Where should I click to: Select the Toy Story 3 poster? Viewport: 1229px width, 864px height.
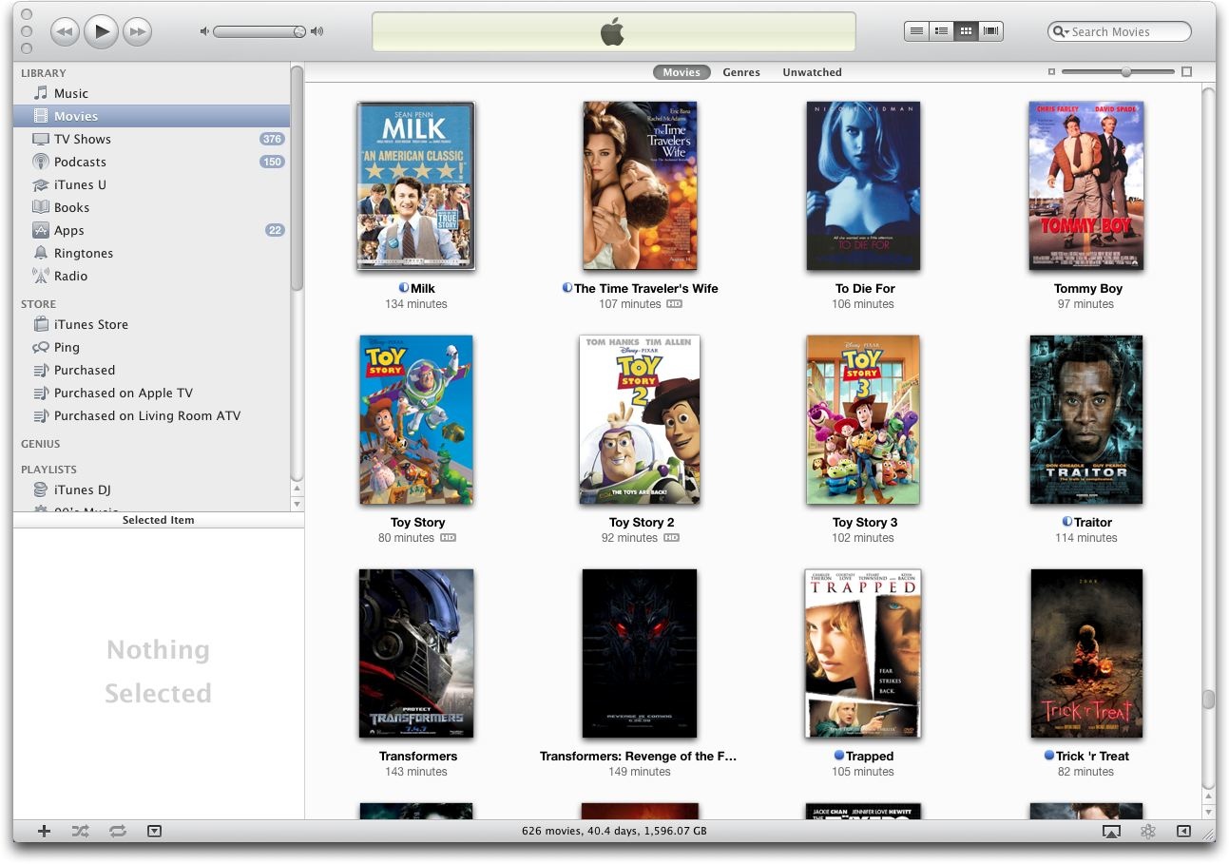(x=863, y=420)
